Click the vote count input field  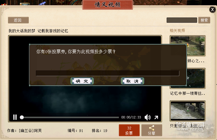click(108, 73)
